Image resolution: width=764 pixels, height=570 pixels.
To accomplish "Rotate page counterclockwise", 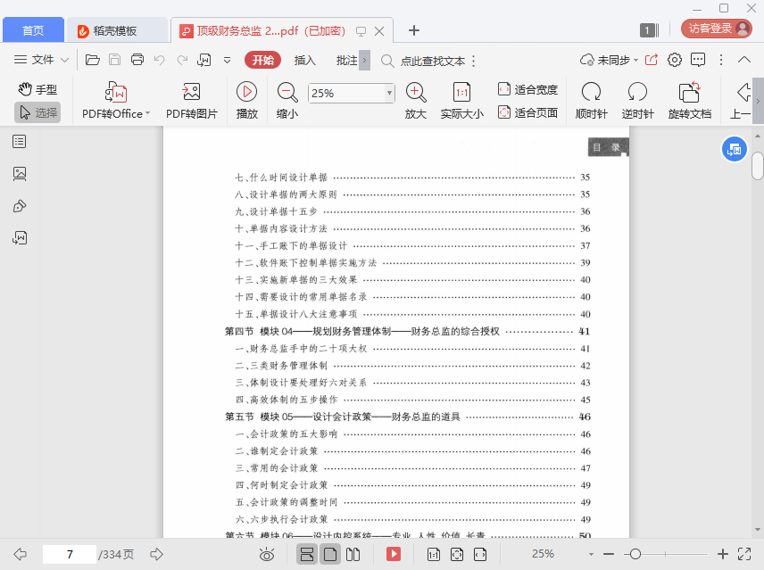I will (637, 101).
